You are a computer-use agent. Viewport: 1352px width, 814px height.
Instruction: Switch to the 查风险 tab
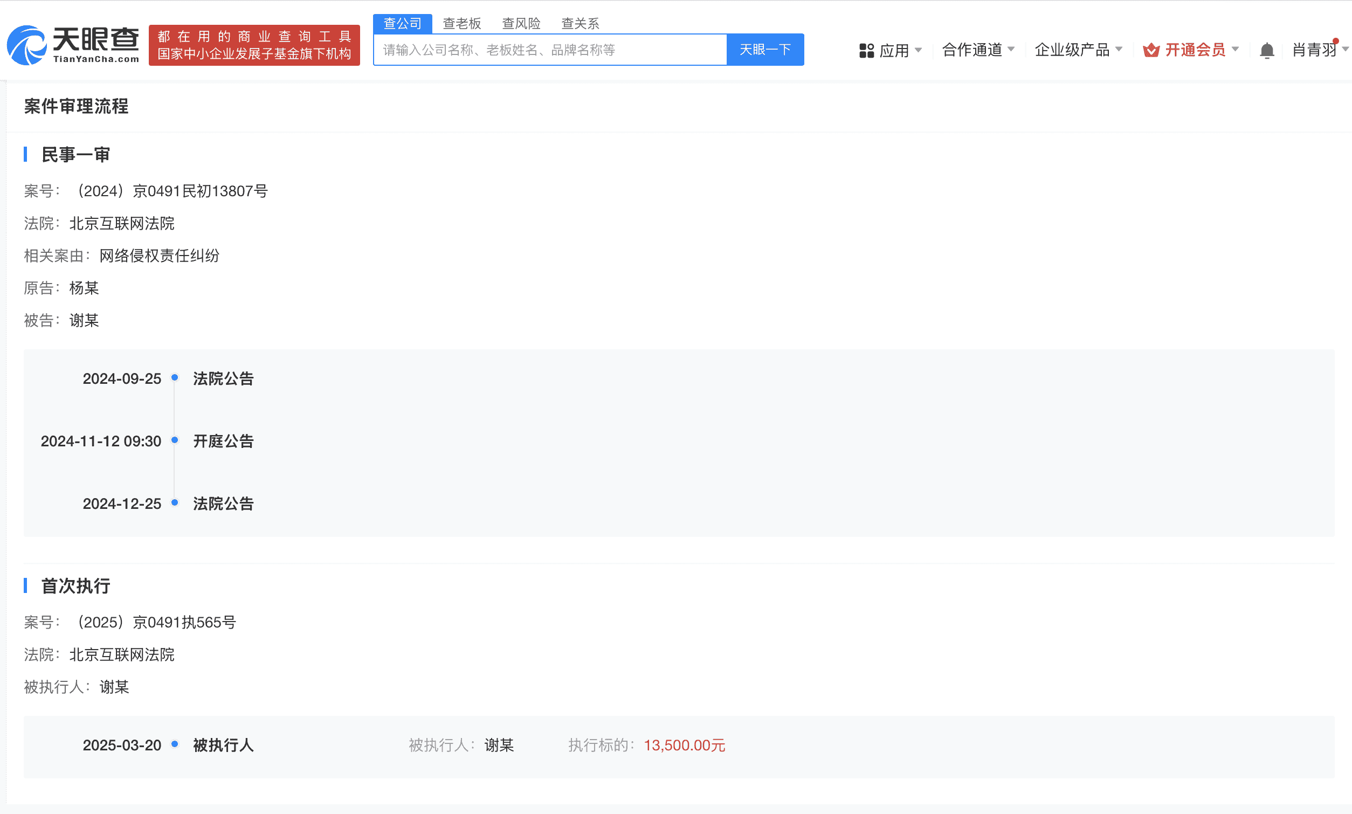[521, 23]
